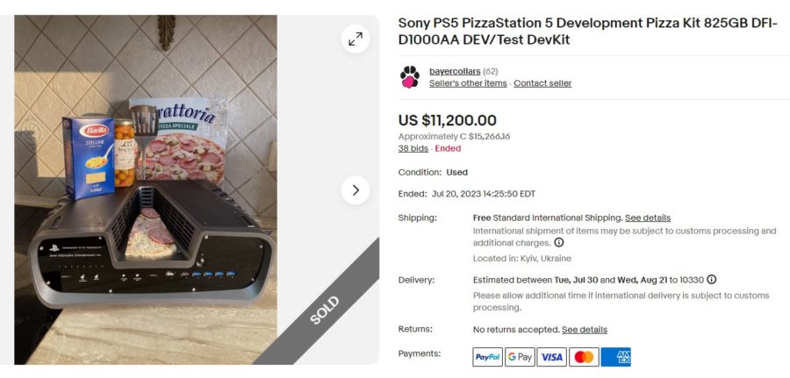This screenshot has width=790, height=378.
Task: Click the SOLD banner on image
Action: [x=323, y=310]
